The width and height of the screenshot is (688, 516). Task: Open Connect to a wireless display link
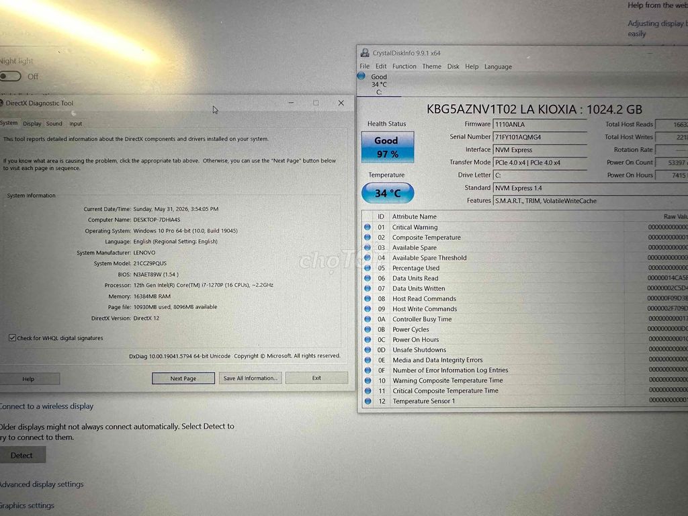pos(46,406)
